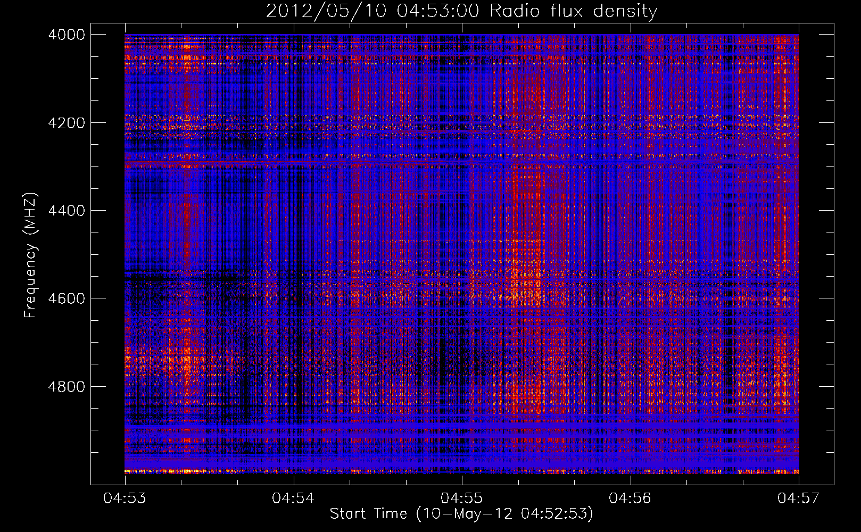Click the 04:56 time axis label
The image size is (861, 532).
click(x=630, y=498)
